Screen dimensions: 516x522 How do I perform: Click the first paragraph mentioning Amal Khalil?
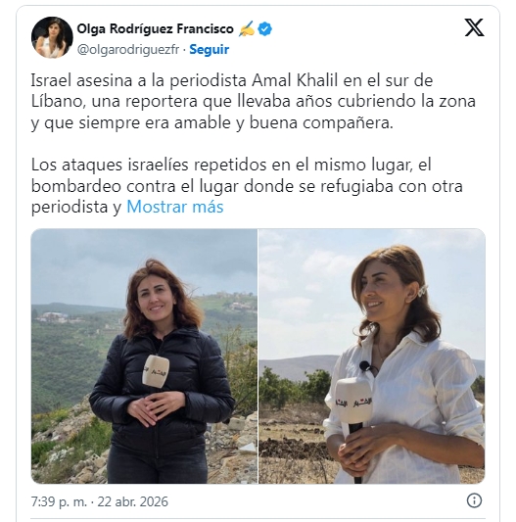click(253, 102)
